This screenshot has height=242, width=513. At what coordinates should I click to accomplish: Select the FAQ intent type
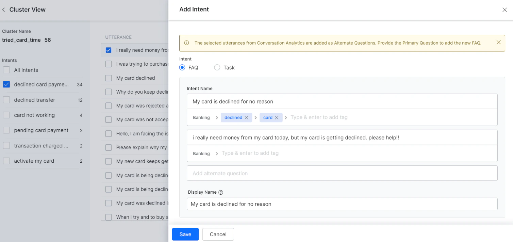[182, 67]
